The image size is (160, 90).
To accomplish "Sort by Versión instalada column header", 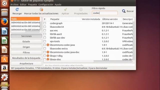I will tap(91, 19).
